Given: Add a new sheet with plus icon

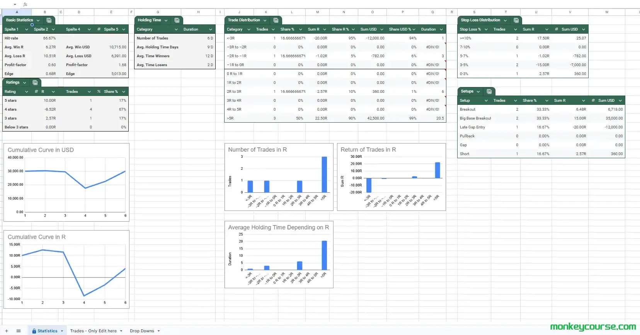Looking at the screenshot, I should click(7, 331).
